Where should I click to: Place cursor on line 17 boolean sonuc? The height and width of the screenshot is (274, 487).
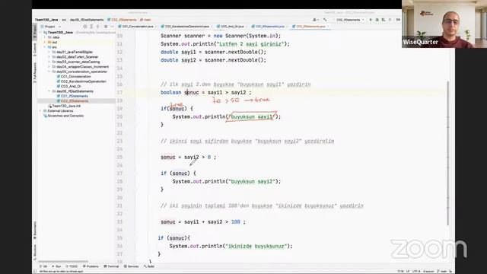[x=180, y=93]
